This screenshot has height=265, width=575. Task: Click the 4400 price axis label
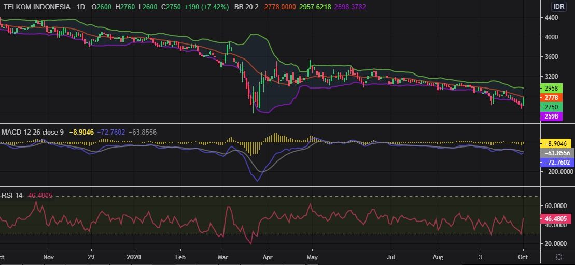pyautogui.click(x=552, y=18)
